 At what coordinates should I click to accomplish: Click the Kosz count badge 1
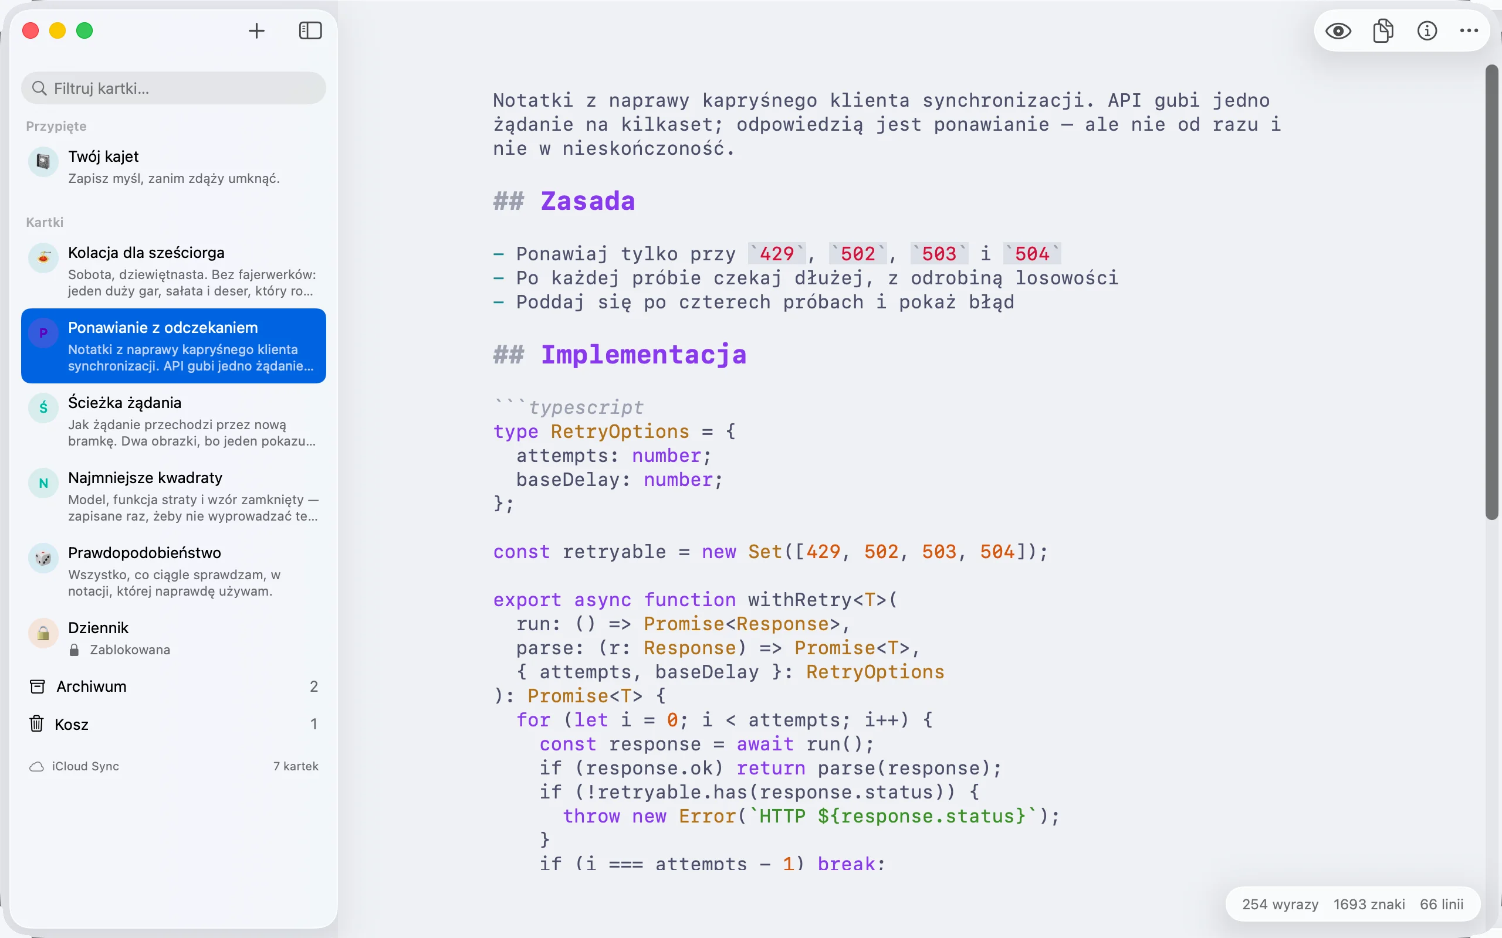pyautogui.click(x=313, y=724)
